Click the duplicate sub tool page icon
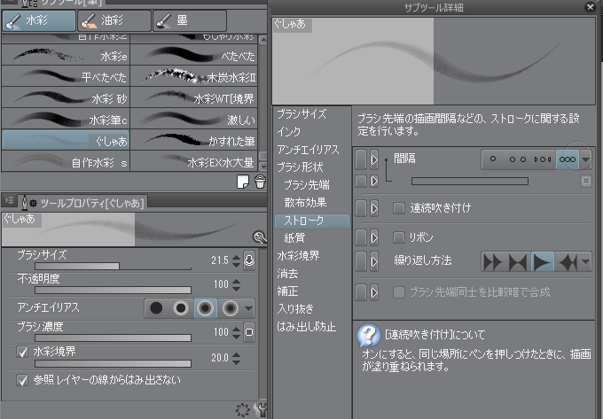This screenshot has height=419, width=603. point(242,182)
